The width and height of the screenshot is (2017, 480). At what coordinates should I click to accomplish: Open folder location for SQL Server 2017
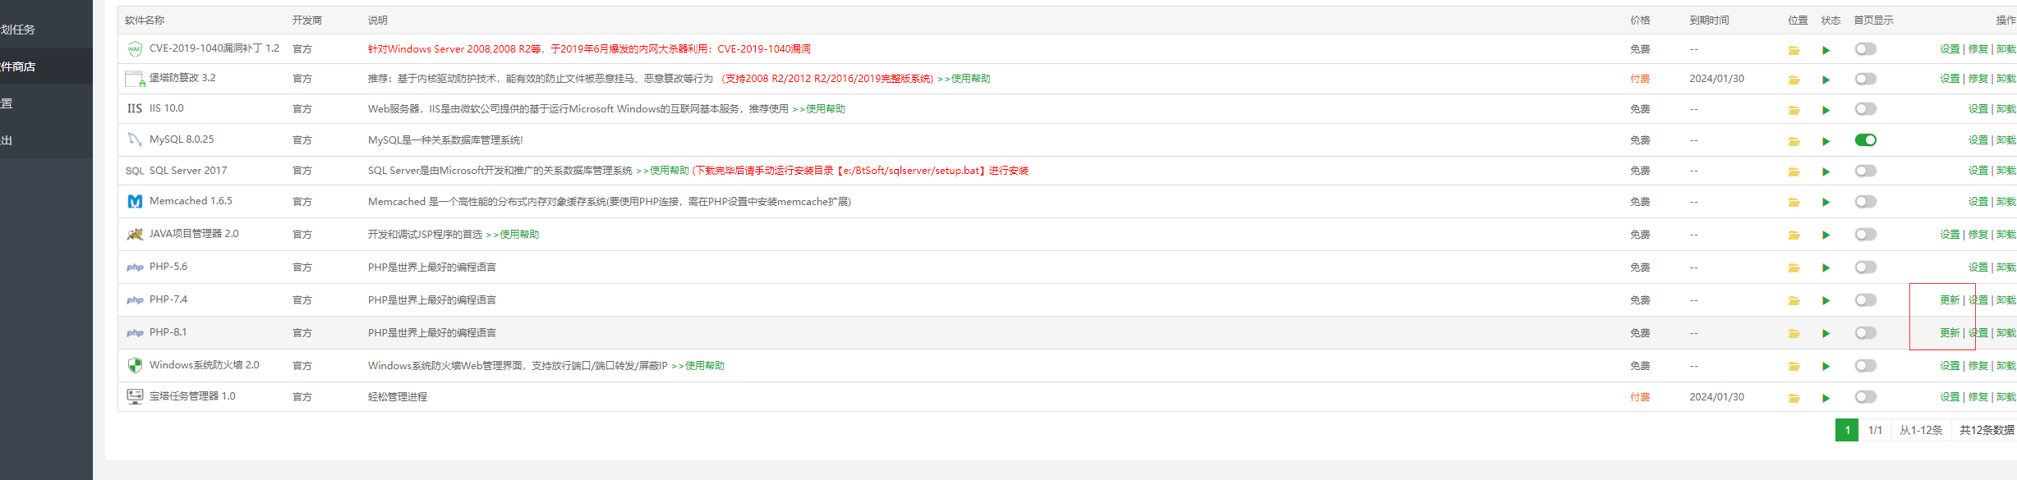(x=1794, y=171)
